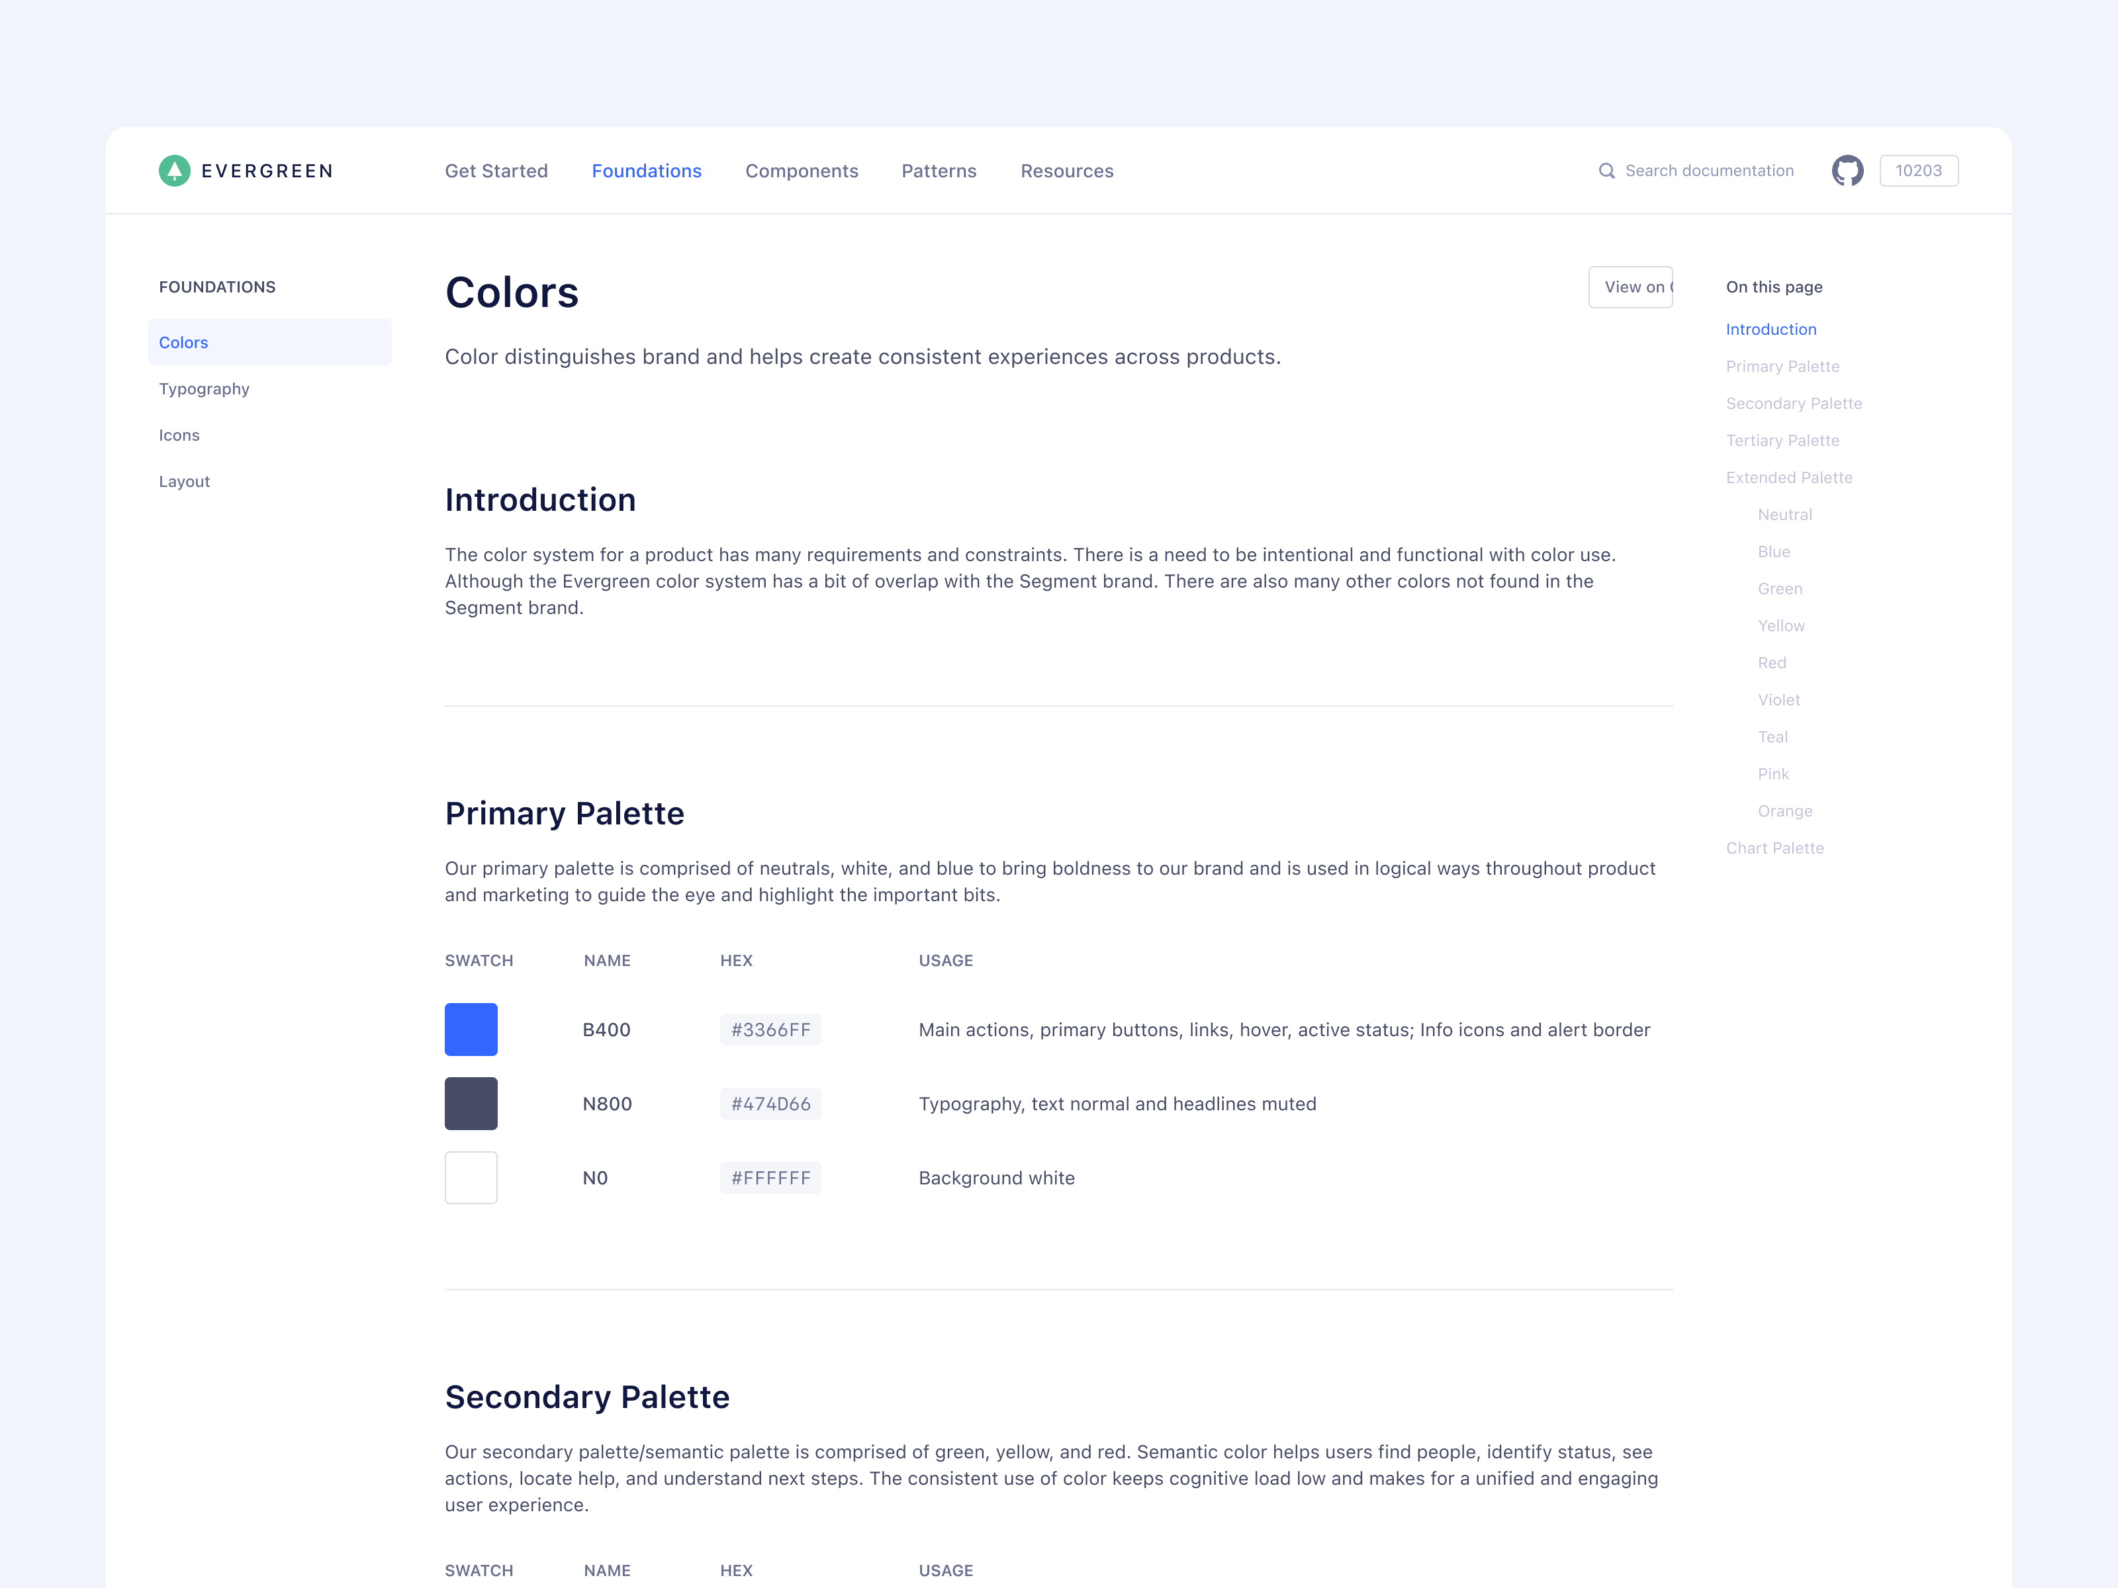Open the Layout page from the sidebar

coord(184,480)
